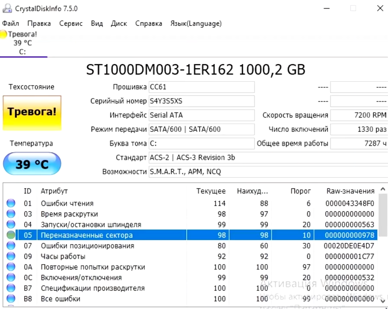The width and height of the screenshot is (388, 309).
Task: Click the Порог column header
Action: point(300,191)
